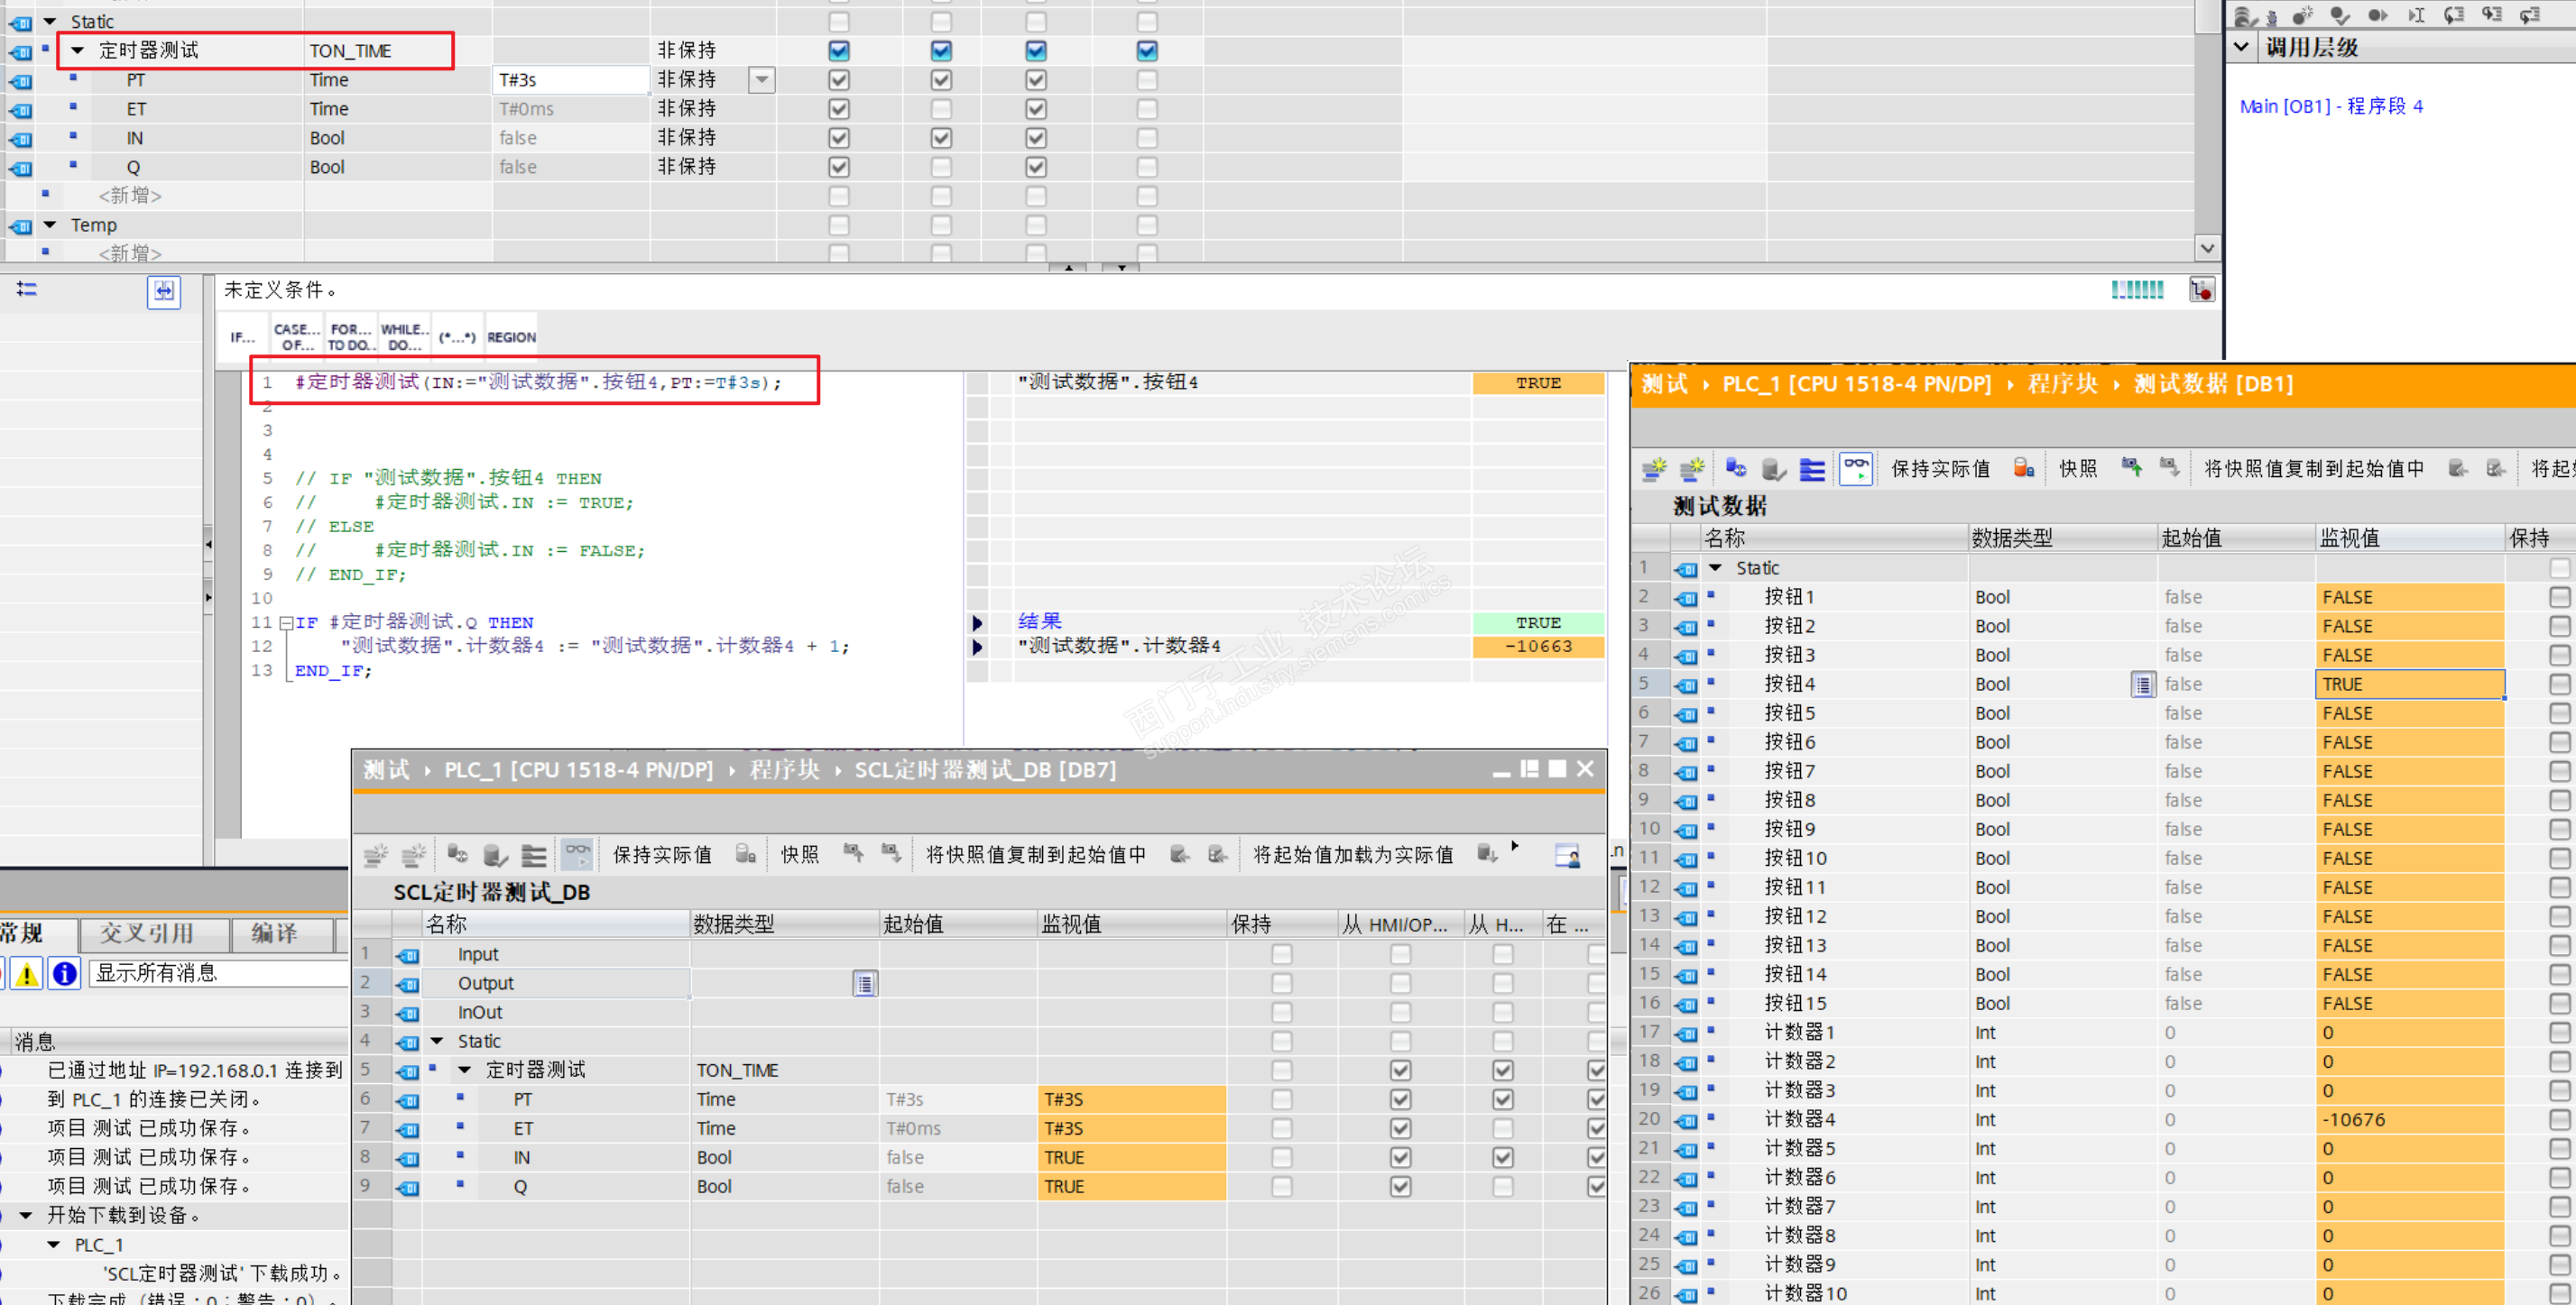Collapse the 定时器测试 TON_TIME node in interface

coord(78,51)
